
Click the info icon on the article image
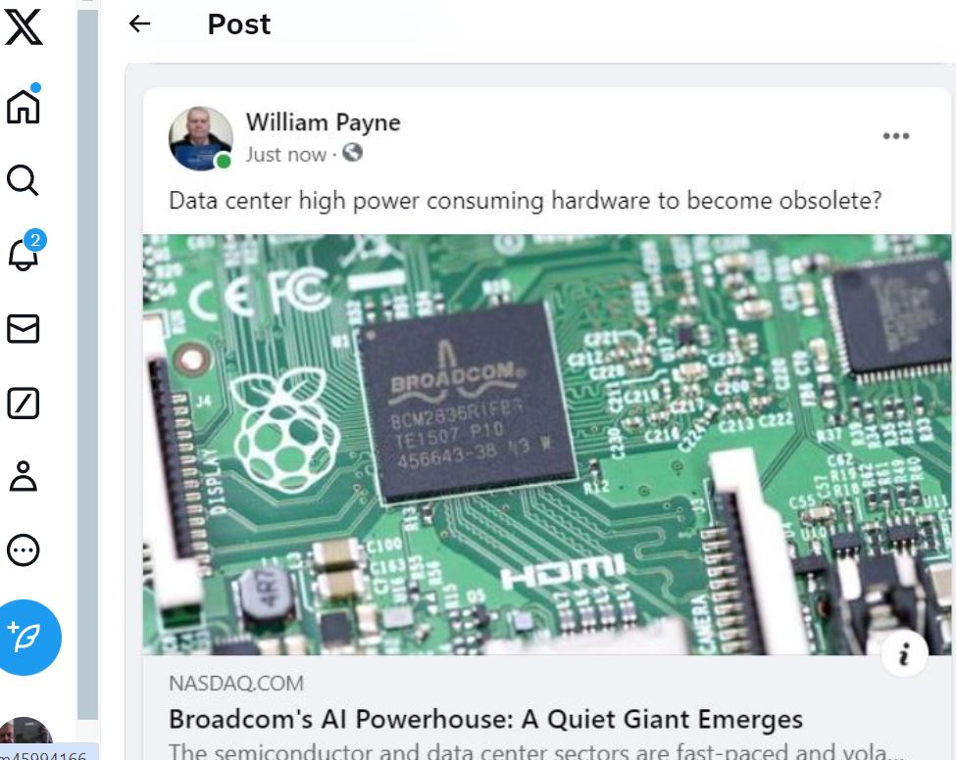(x=904, y=654)
